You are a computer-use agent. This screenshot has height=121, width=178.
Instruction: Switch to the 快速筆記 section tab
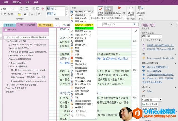(x=9, y=25)
